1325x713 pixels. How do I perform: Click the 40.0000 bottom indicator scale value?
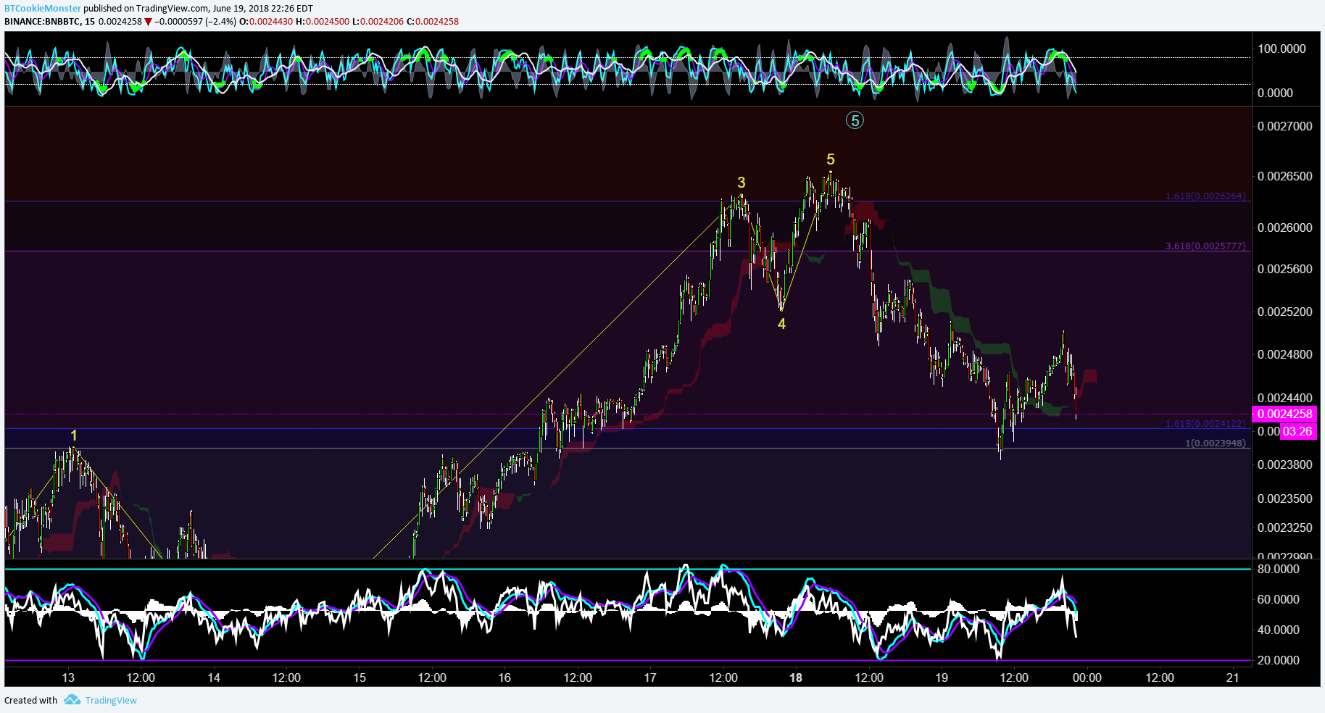1278,630
